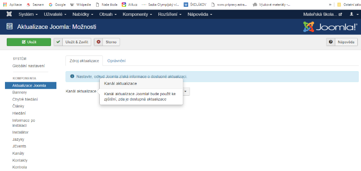Click Uložit & Zavřít button
Viewport: 361px width, 171px height.
tap(73, 42)
